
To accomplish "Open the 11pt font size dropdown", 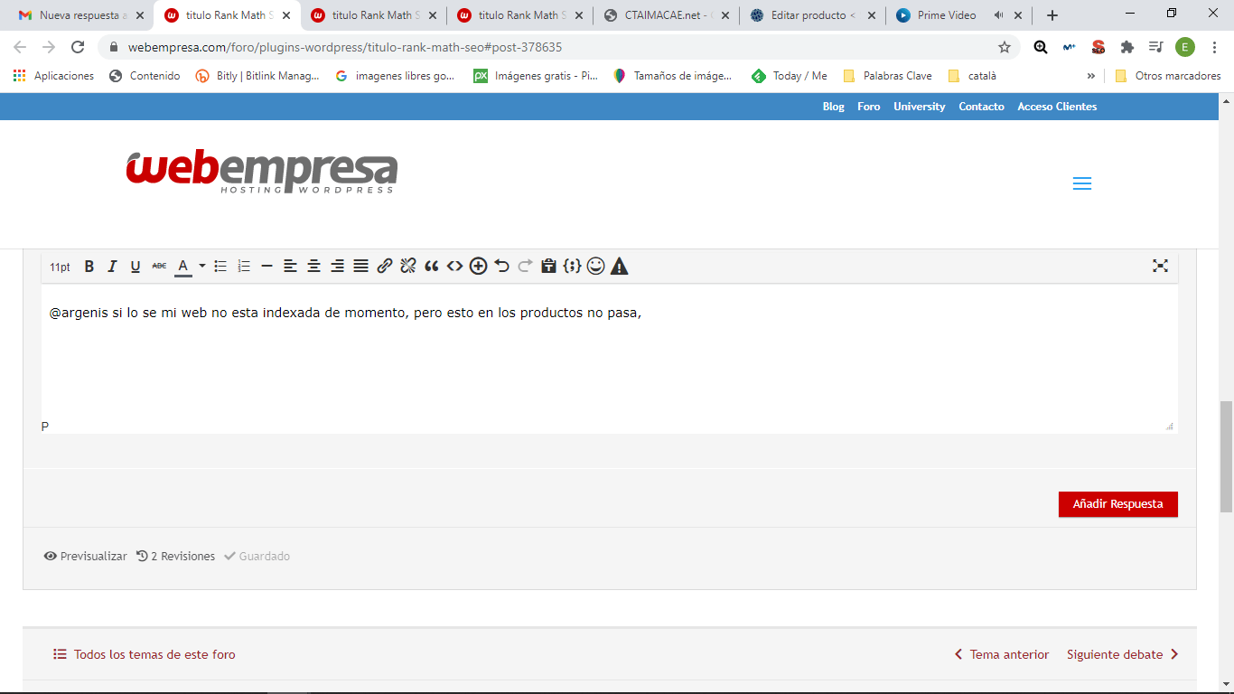I will click(x=60, y=267).
